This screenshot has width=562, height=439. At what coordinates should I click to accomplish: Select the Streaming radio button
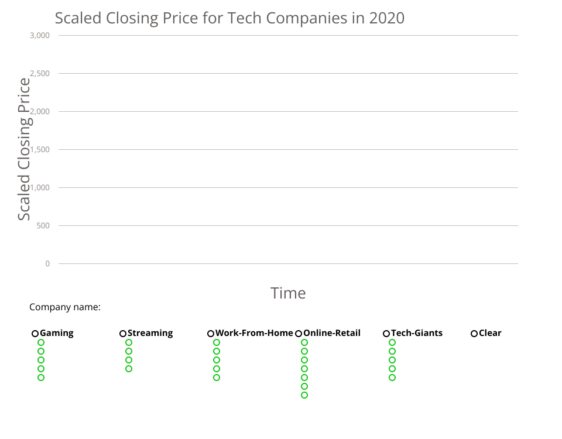[x=123, y=334]
